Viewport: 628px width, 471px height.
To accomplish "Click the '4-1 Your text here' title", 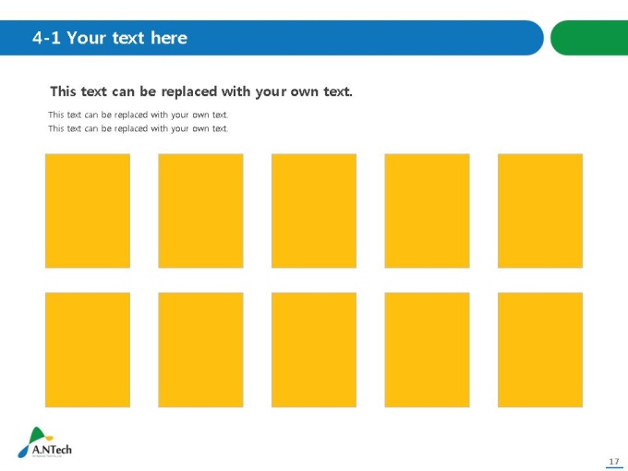I will pyautogui.click(x=109, y=38).
